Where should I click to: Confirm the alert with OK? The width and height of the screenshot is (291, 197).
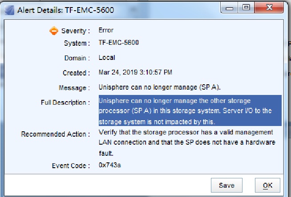[x=267, y=185]
